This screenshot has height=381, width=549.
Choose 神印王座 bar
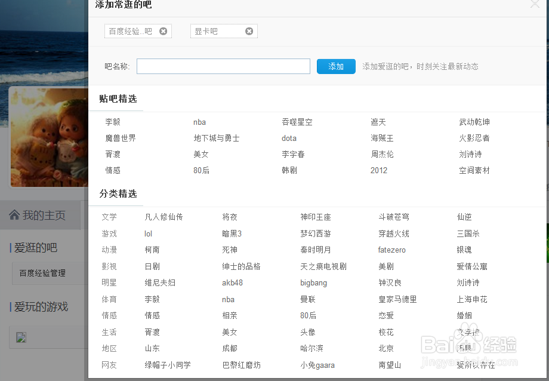tap(316, 217)
